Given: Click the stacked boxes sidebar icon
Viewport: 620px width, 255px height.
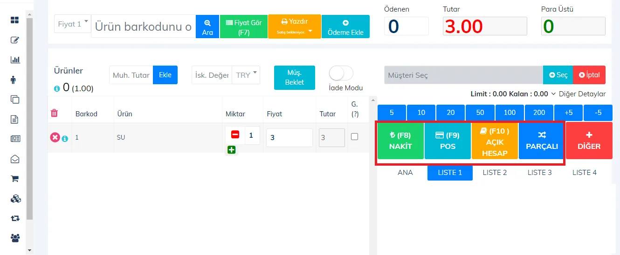Looking at the screenshot, I should point(15,198).
